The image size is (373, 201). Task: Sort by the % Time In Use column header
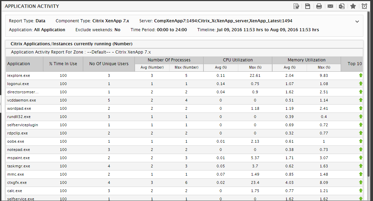point(63,64)
